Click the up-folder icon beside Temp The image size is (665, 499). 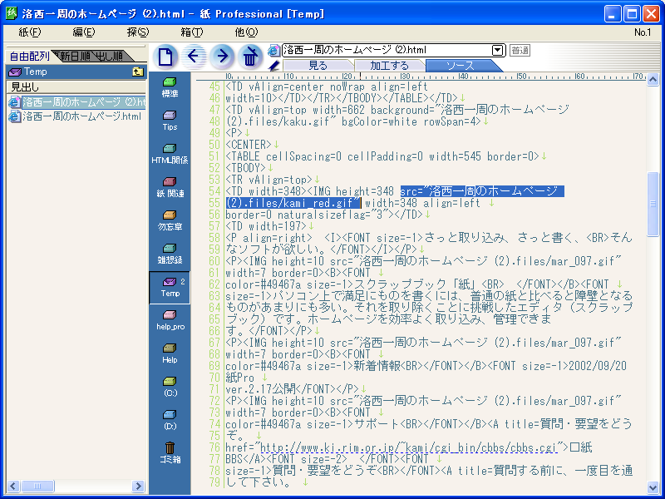coord(138,72)
